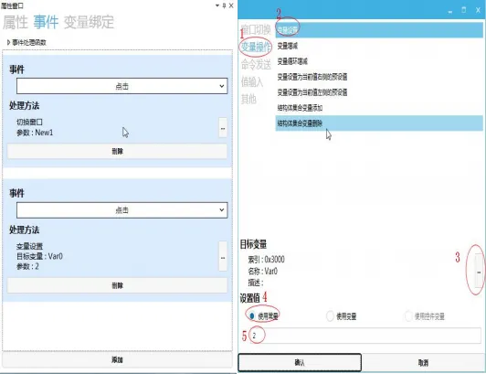486x374 pixels.
Task: Choose 变量循环增减 in the method list
Action: 379,61
